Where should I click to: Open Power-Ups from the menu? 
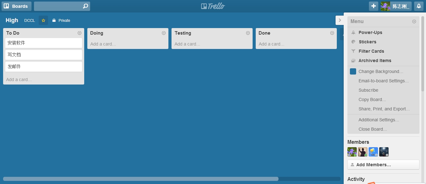[370, 32]
